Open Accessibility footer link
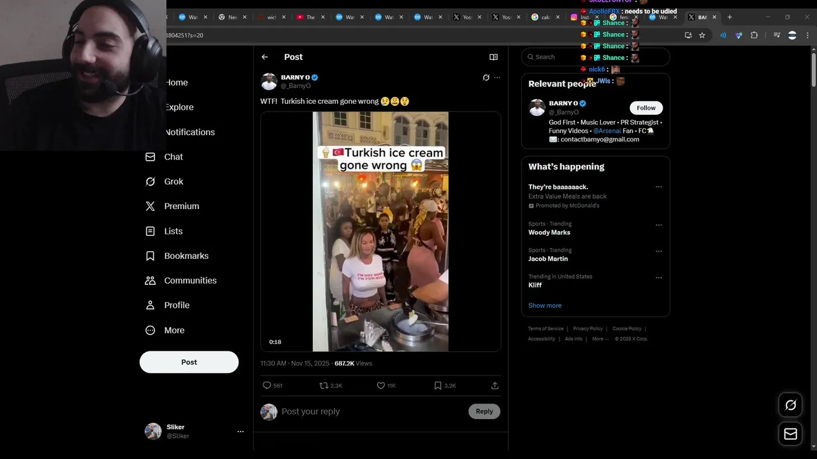817x459 pixels. point(541,339)
